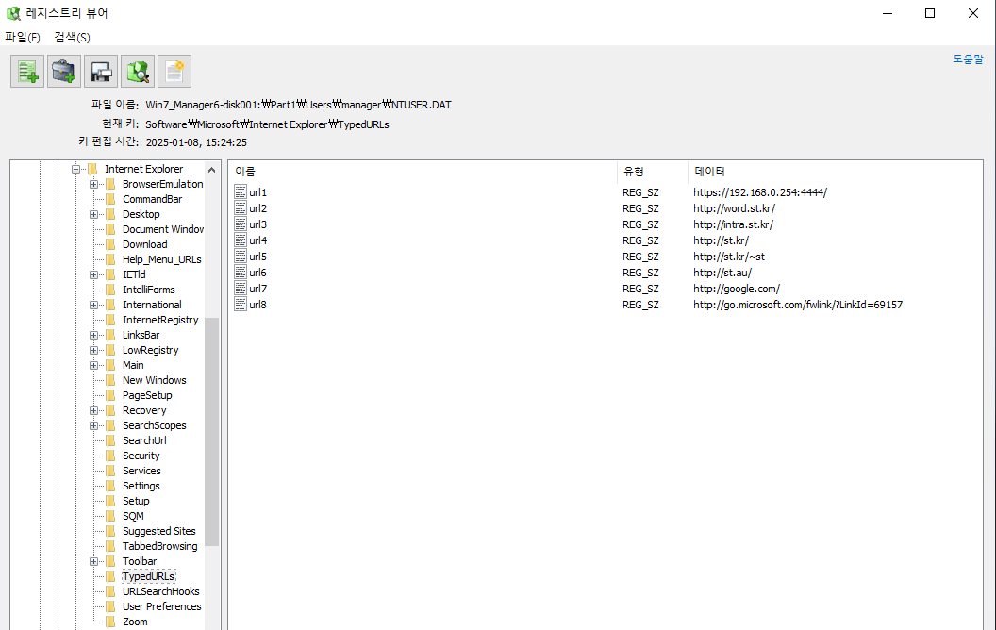Click the value icon beside url6
Viewport: 996px width, 630px height.
[x=241, y=272]
